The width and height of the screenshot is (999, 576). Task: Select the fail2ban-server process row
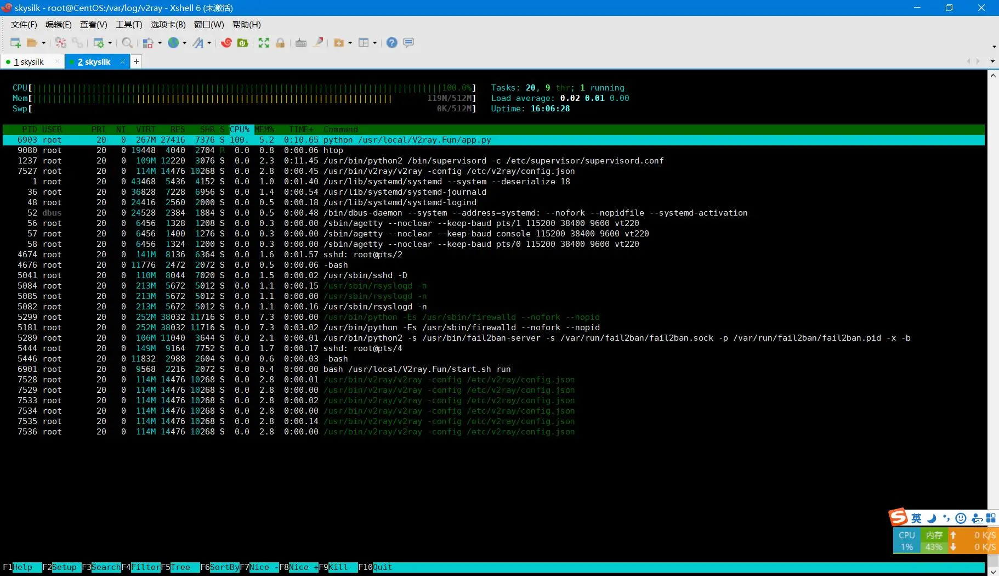coord(493,338)
